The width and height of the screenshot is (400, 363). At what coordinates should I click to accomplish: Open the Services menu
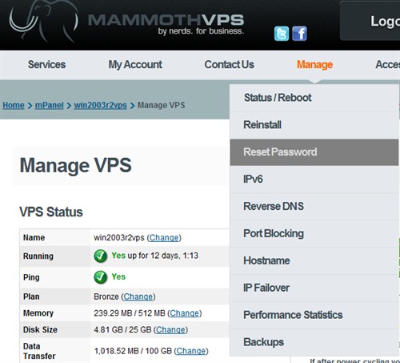point(46,65)
